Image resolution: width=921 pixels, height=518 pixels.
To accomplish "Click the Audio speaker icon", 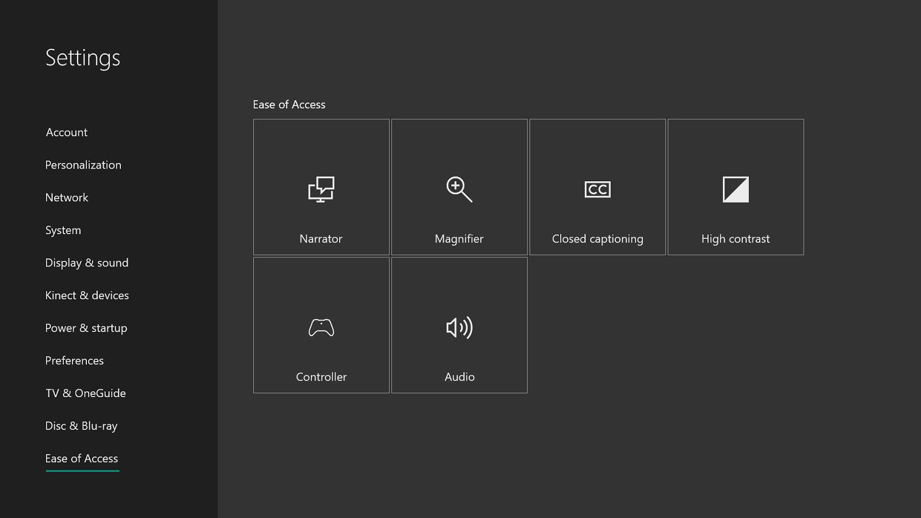I will pyautogui.click(x=459, y=328).
